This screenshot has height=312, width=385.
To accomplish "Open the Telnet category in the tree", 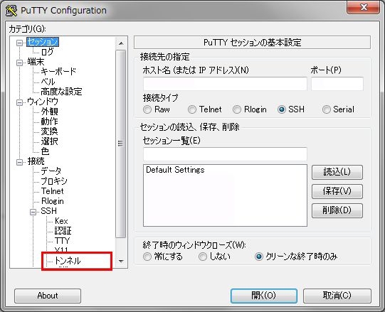I will 52,191.
